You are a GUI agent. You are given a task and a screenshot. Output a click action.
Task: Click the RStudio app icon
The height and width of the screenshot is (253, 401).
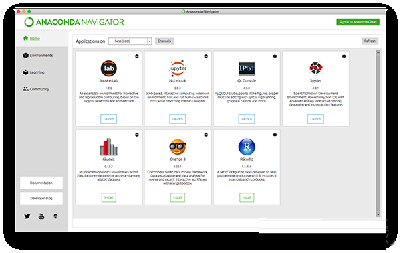[247, 147]
